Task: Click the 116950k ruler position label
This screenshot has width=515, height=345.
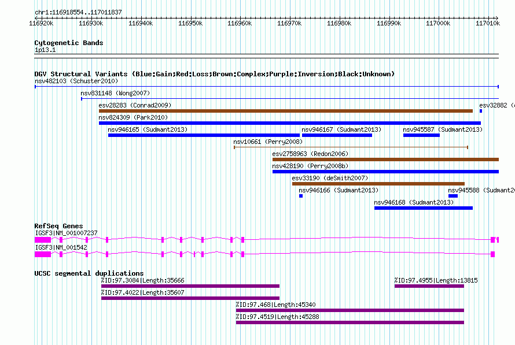Action: [190, 23]
